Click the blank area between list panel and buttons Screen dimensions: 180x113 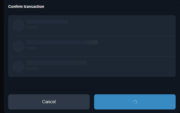pos(92,86)
